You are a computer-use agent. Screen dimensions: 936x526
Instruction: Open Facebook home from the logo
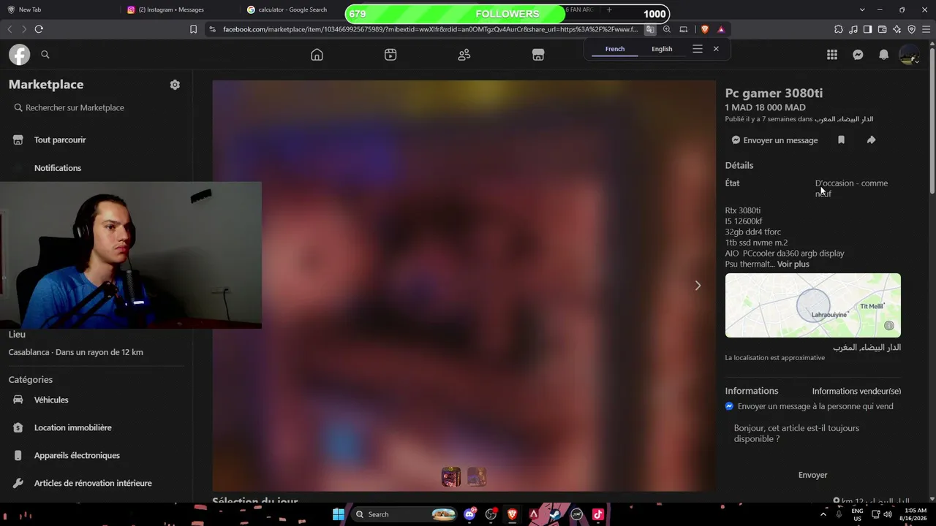pos(19,55)
